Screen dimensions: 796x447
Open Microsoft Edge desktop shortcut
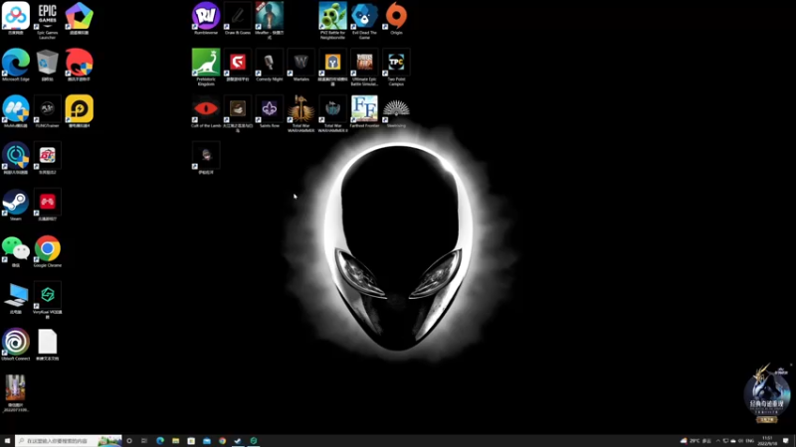pyautogui.click(x=16, y=66)
